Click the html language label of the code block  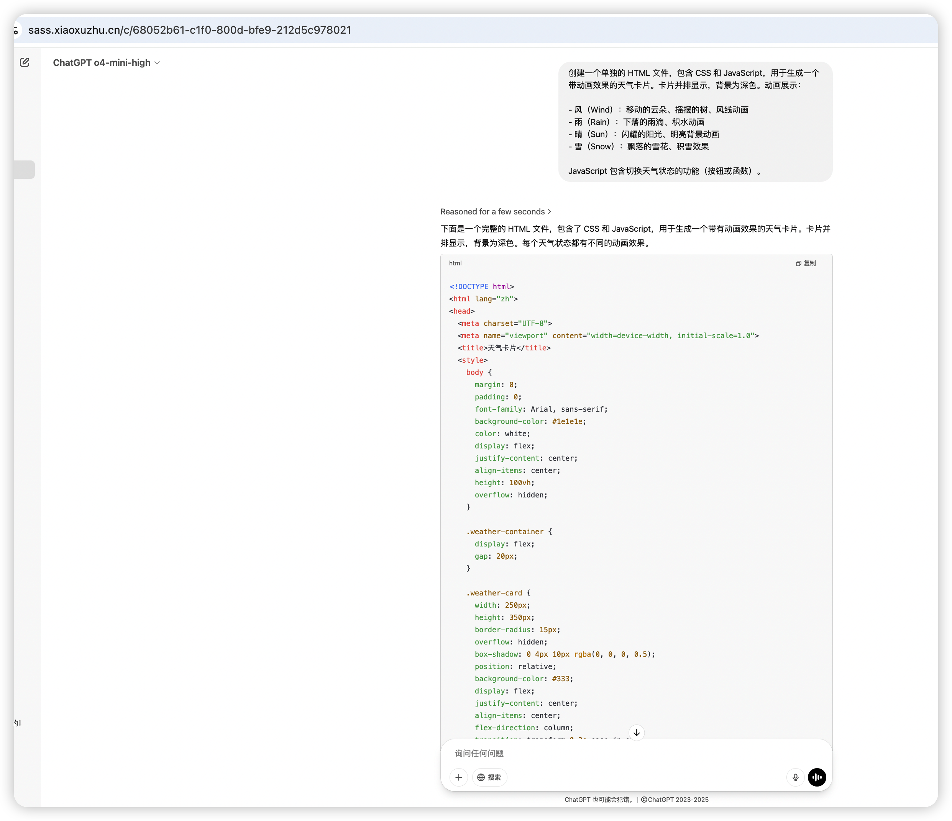click(x=455, y=263)
